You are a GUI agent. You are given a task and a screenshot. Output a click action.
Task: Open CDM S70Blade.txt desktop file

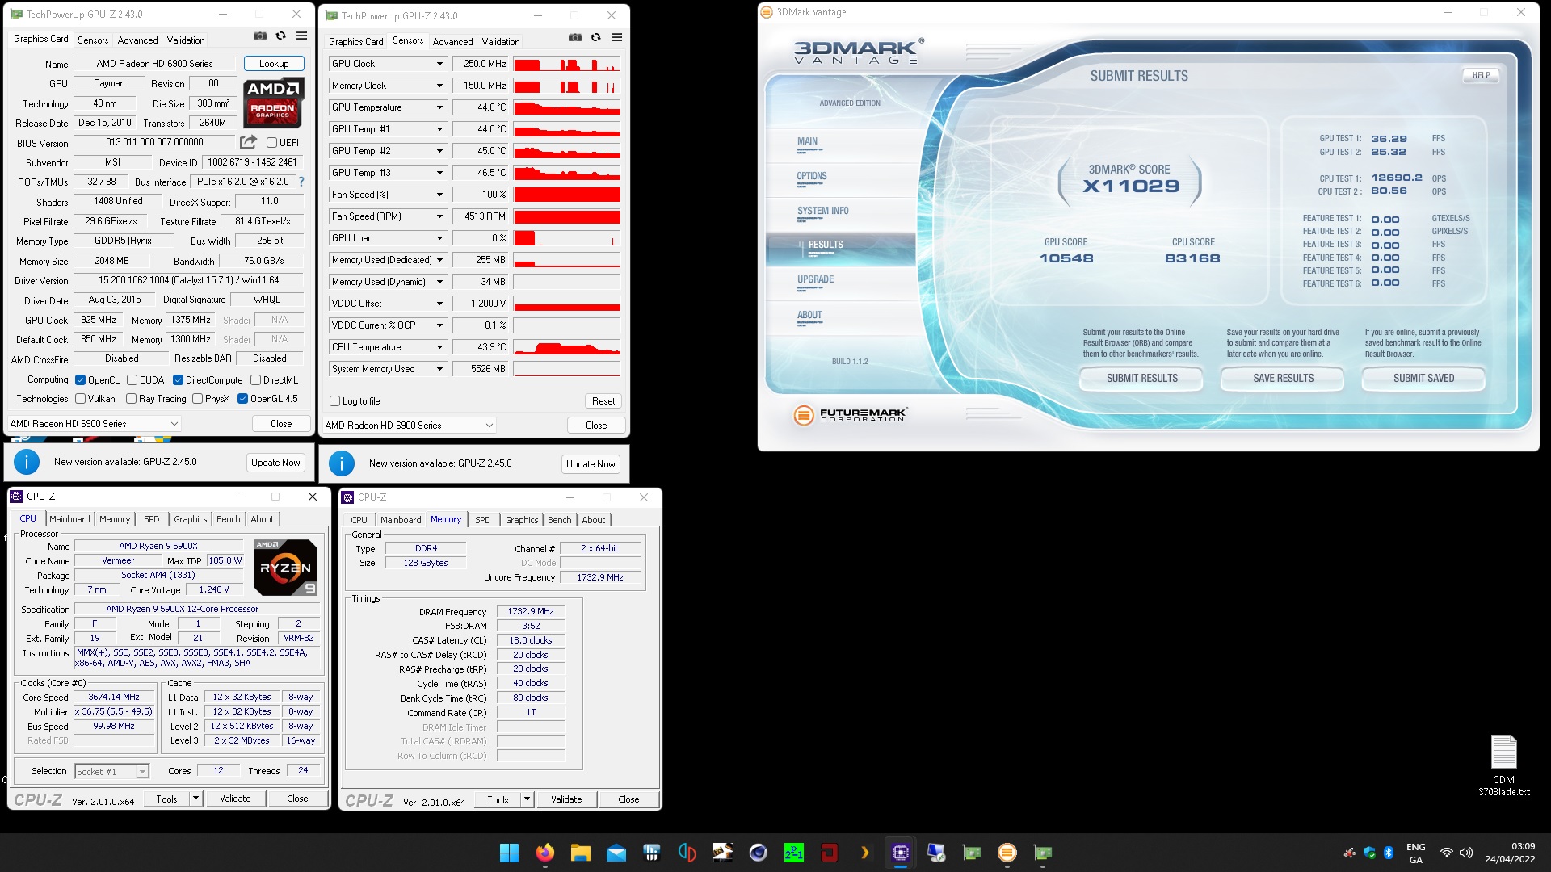point(1503,765)
